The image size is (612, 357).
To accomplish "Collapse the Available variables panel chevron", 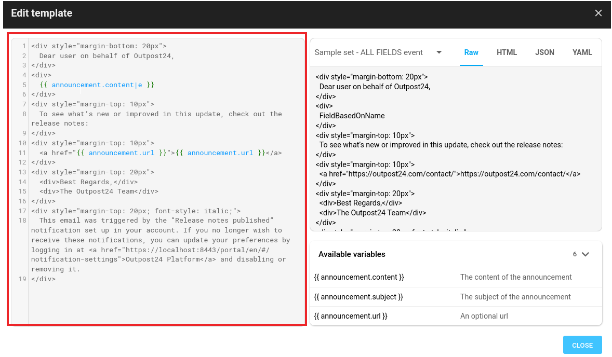I will coord(586,254).
